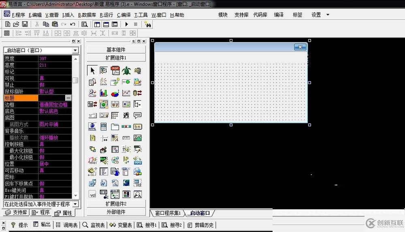The height and width of the screenshot is (232, 405).
Task: Switch to the 窗口程序集1 tab
Action: point(168,213)
